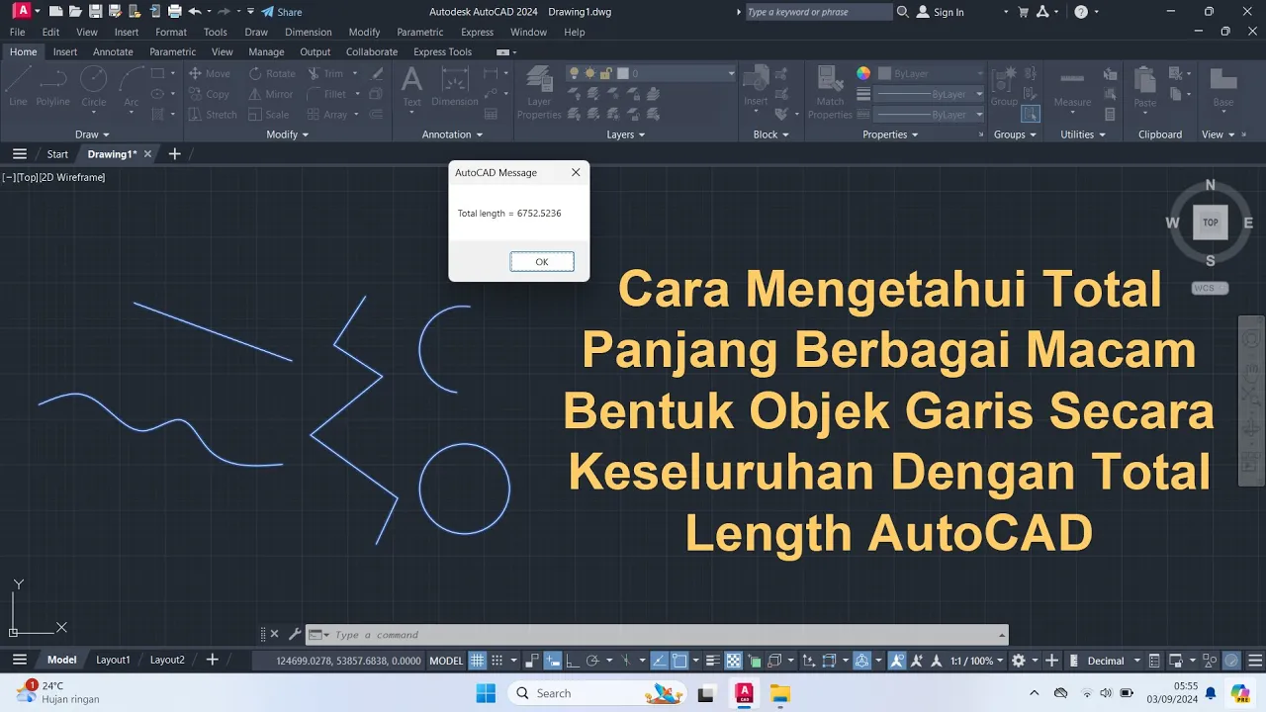Toggle object snap in status bar

click(x=679, y=661)
